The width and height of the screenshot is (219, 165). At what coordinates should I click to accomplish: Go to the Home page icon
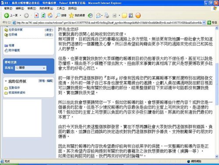[50, 15]
